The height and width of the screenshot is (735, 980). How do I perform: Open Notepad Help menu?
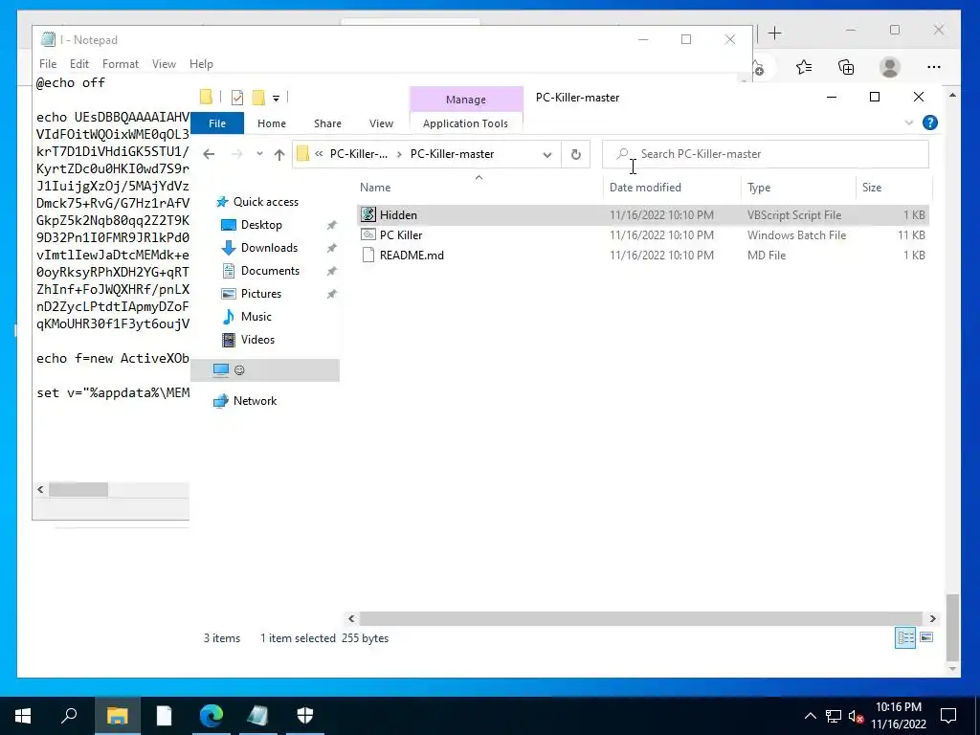click(201, 64)
